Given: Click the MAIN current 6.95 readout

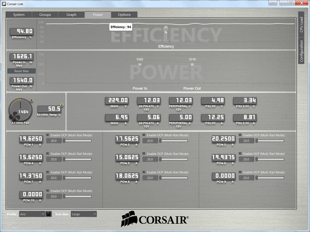Looking at the screenshot, I should click(117, 118).
